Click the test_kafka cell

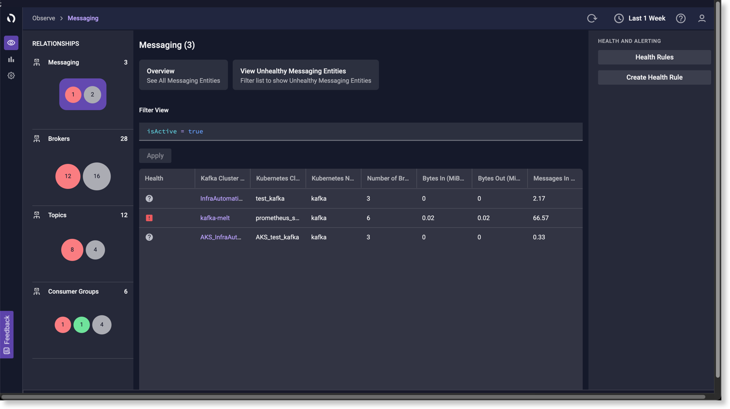pos(270,198)
